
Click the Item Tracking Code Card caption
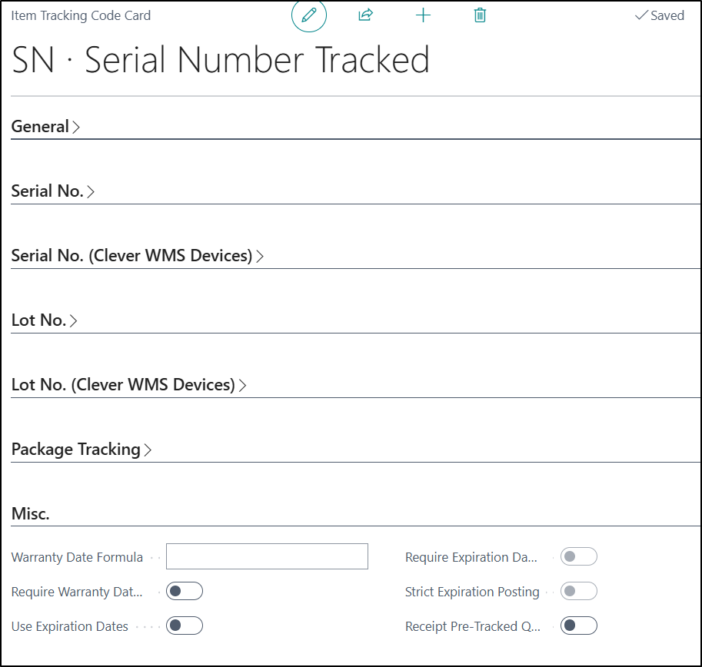(x=81, y=15)
